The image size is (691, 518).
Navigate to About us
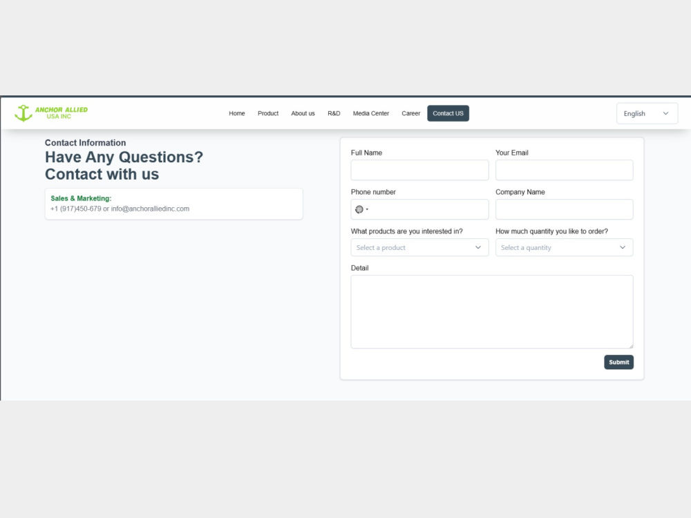click(x=303, y=113)
